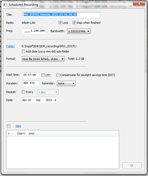Image resolution: width=148 pixels, height=176 pixels.
Task: Click the Scheduled Recording window icon
Action: click(x=5, y=5)
